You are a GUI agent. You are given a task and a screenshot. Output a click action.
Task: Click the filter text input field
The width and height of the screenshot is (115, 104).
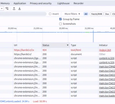coord(23,14)
